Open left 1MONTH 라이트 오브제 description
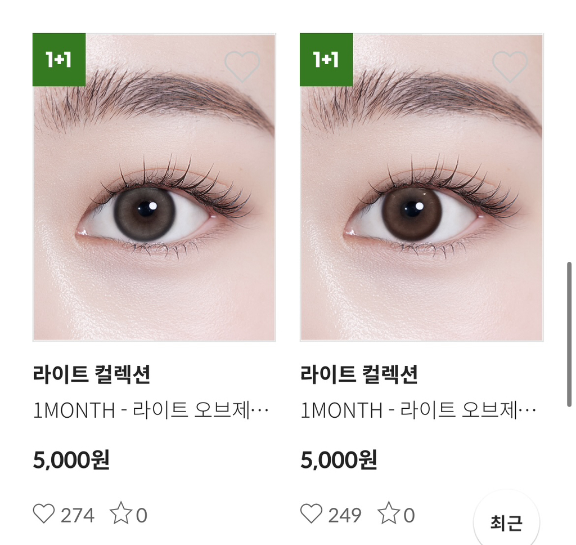 151,410
